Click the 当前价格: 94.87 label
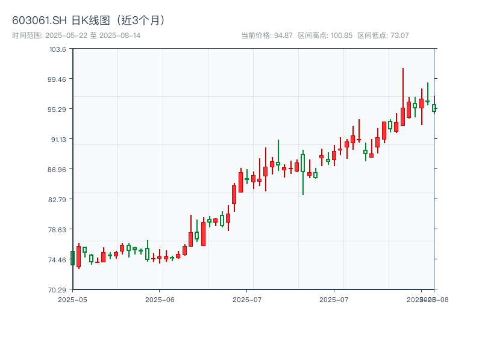482x361 pixels. tap(266, 35)
